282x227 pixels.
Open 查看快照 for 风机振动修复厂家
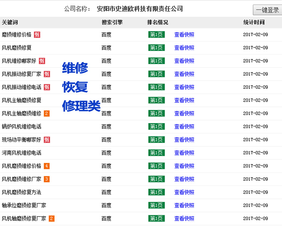click(x=184, y=74)
